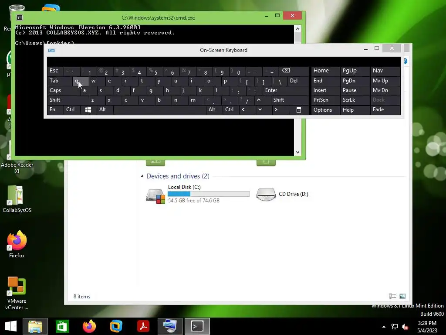446x335 pixels.
Task: Click the right arrow key on keyboard
Action: [276, 109]
